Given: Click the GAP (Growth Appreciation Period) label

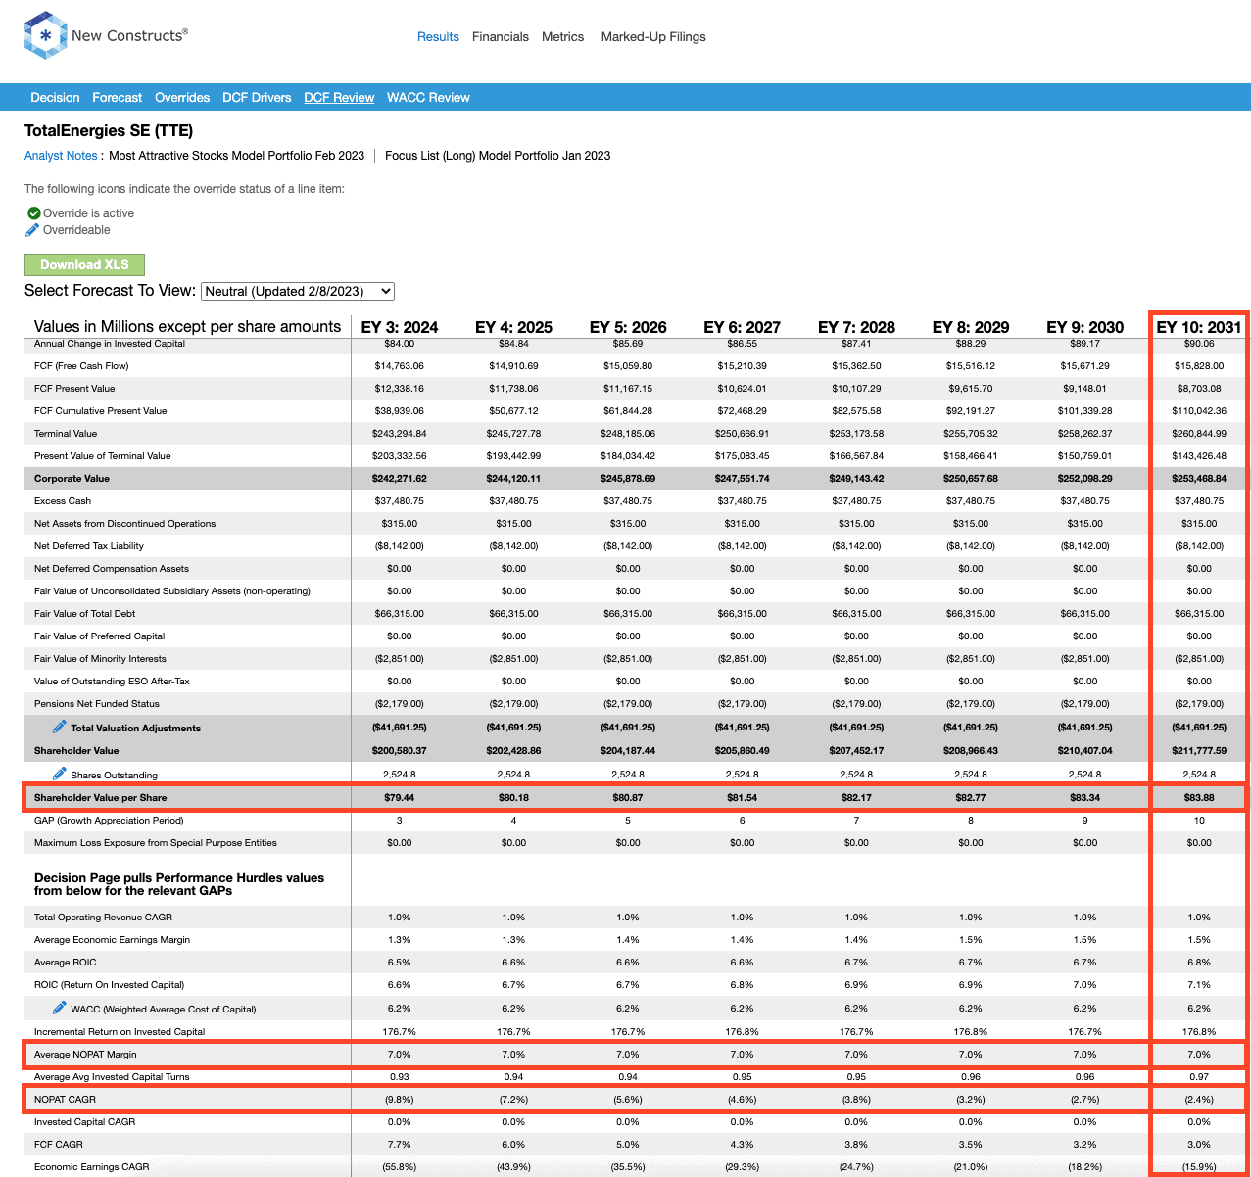Looking at the screenshot, I should (109, 821).
